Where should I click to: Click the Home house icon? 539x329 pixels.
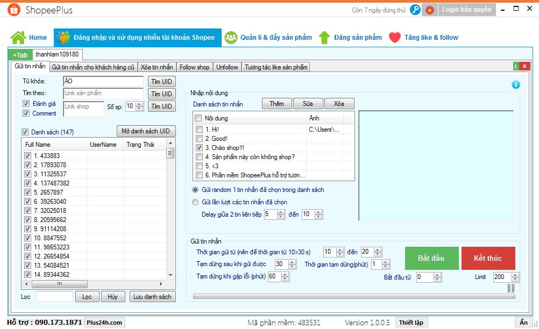tap(18, 37)
